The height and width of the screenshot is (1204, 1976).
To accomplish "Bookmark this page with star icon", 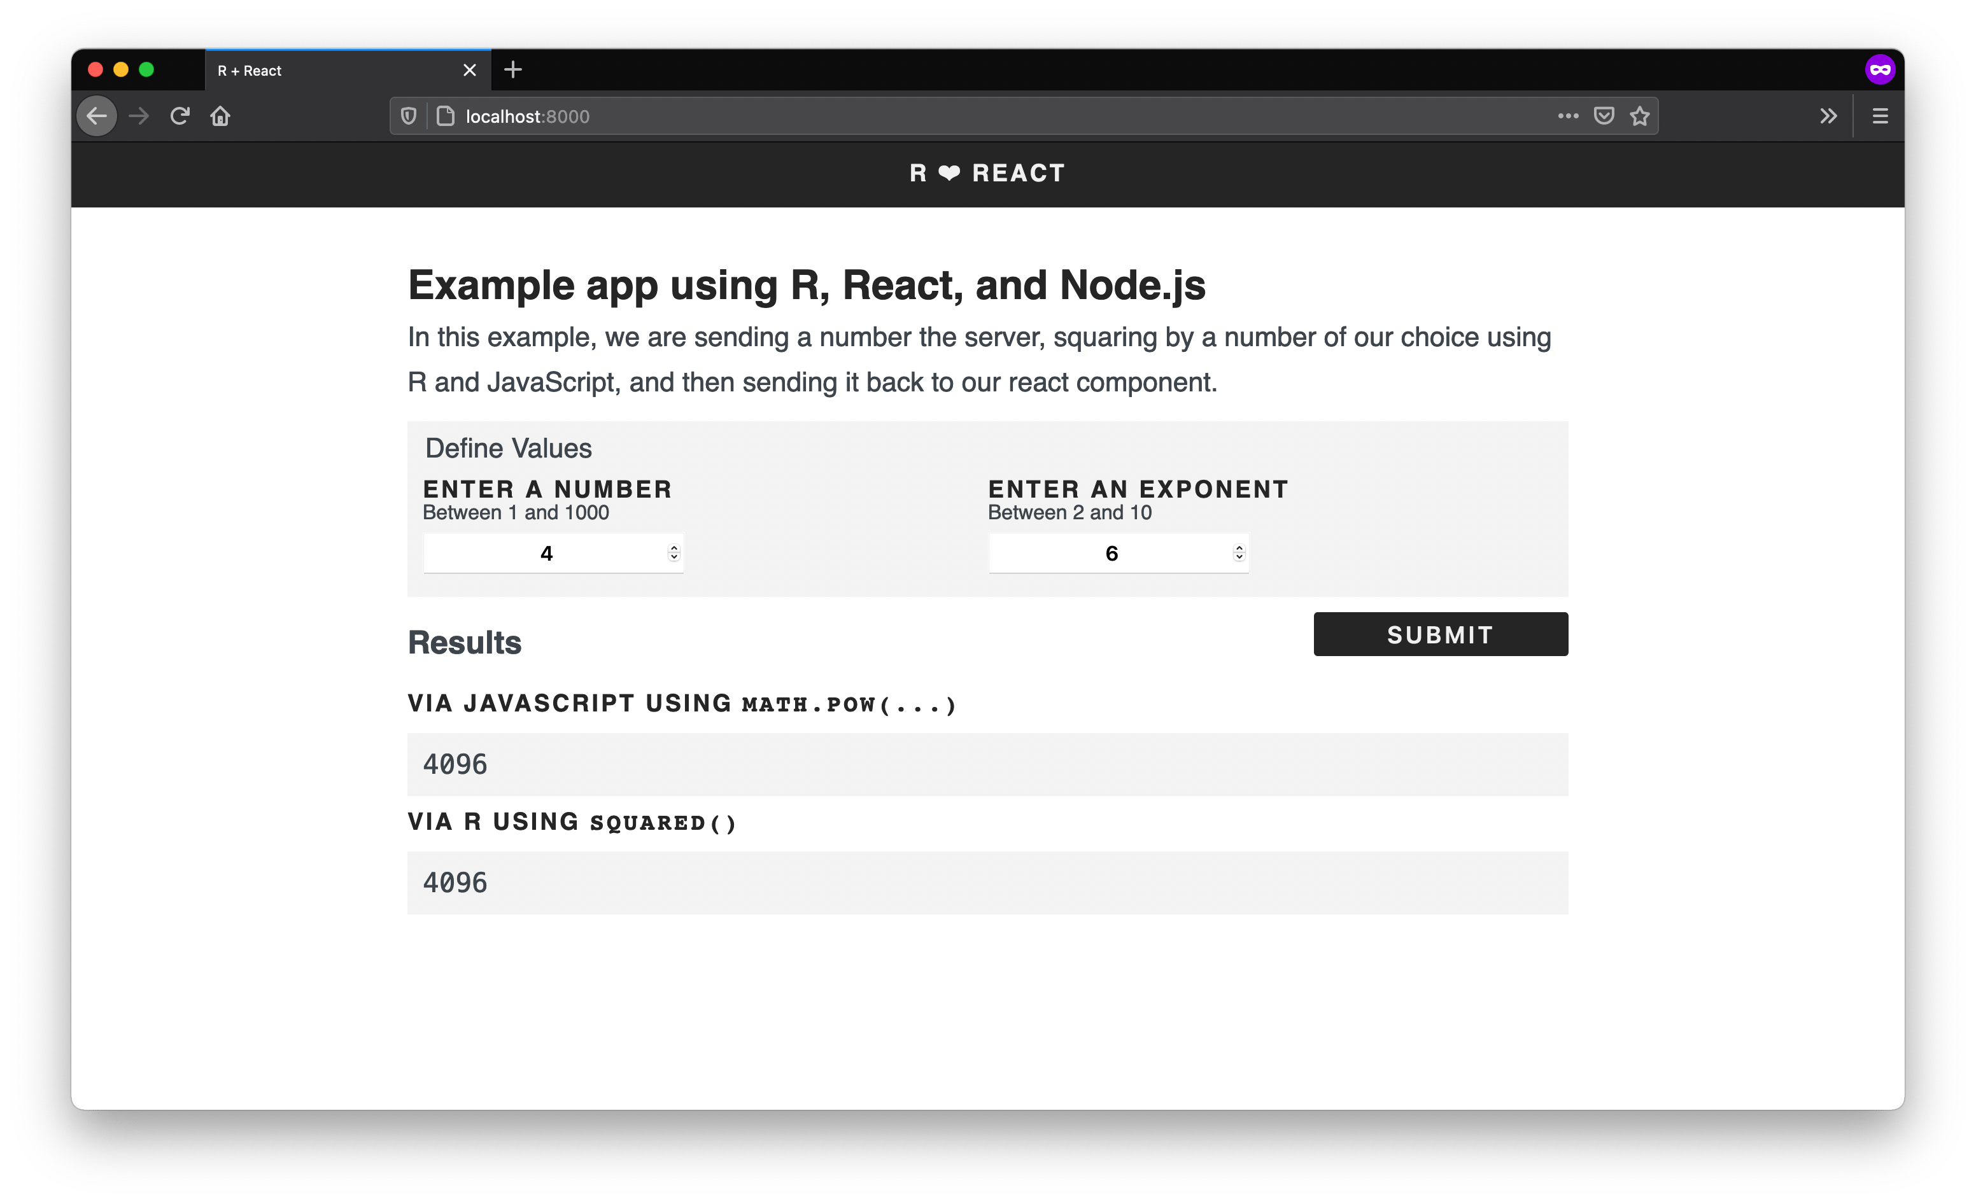I will [1639, 116].
